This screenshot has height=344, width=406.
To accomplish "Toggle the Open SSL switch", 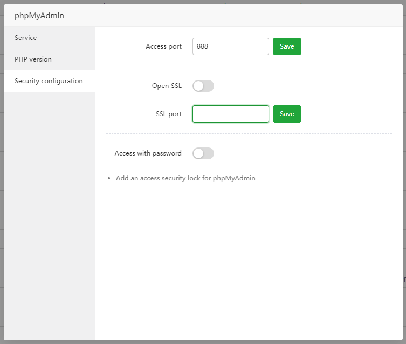I will [x=203, y=86].
